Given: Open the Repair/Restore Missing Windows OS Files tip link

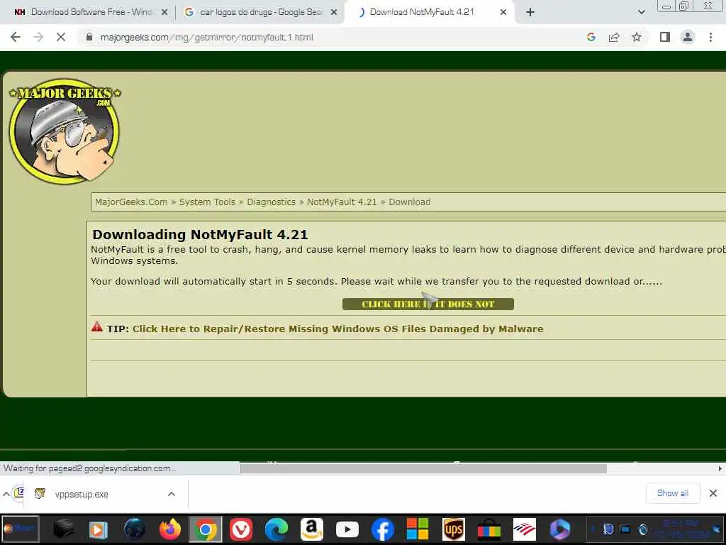Looking at the screenshot, I should [338, 329].
